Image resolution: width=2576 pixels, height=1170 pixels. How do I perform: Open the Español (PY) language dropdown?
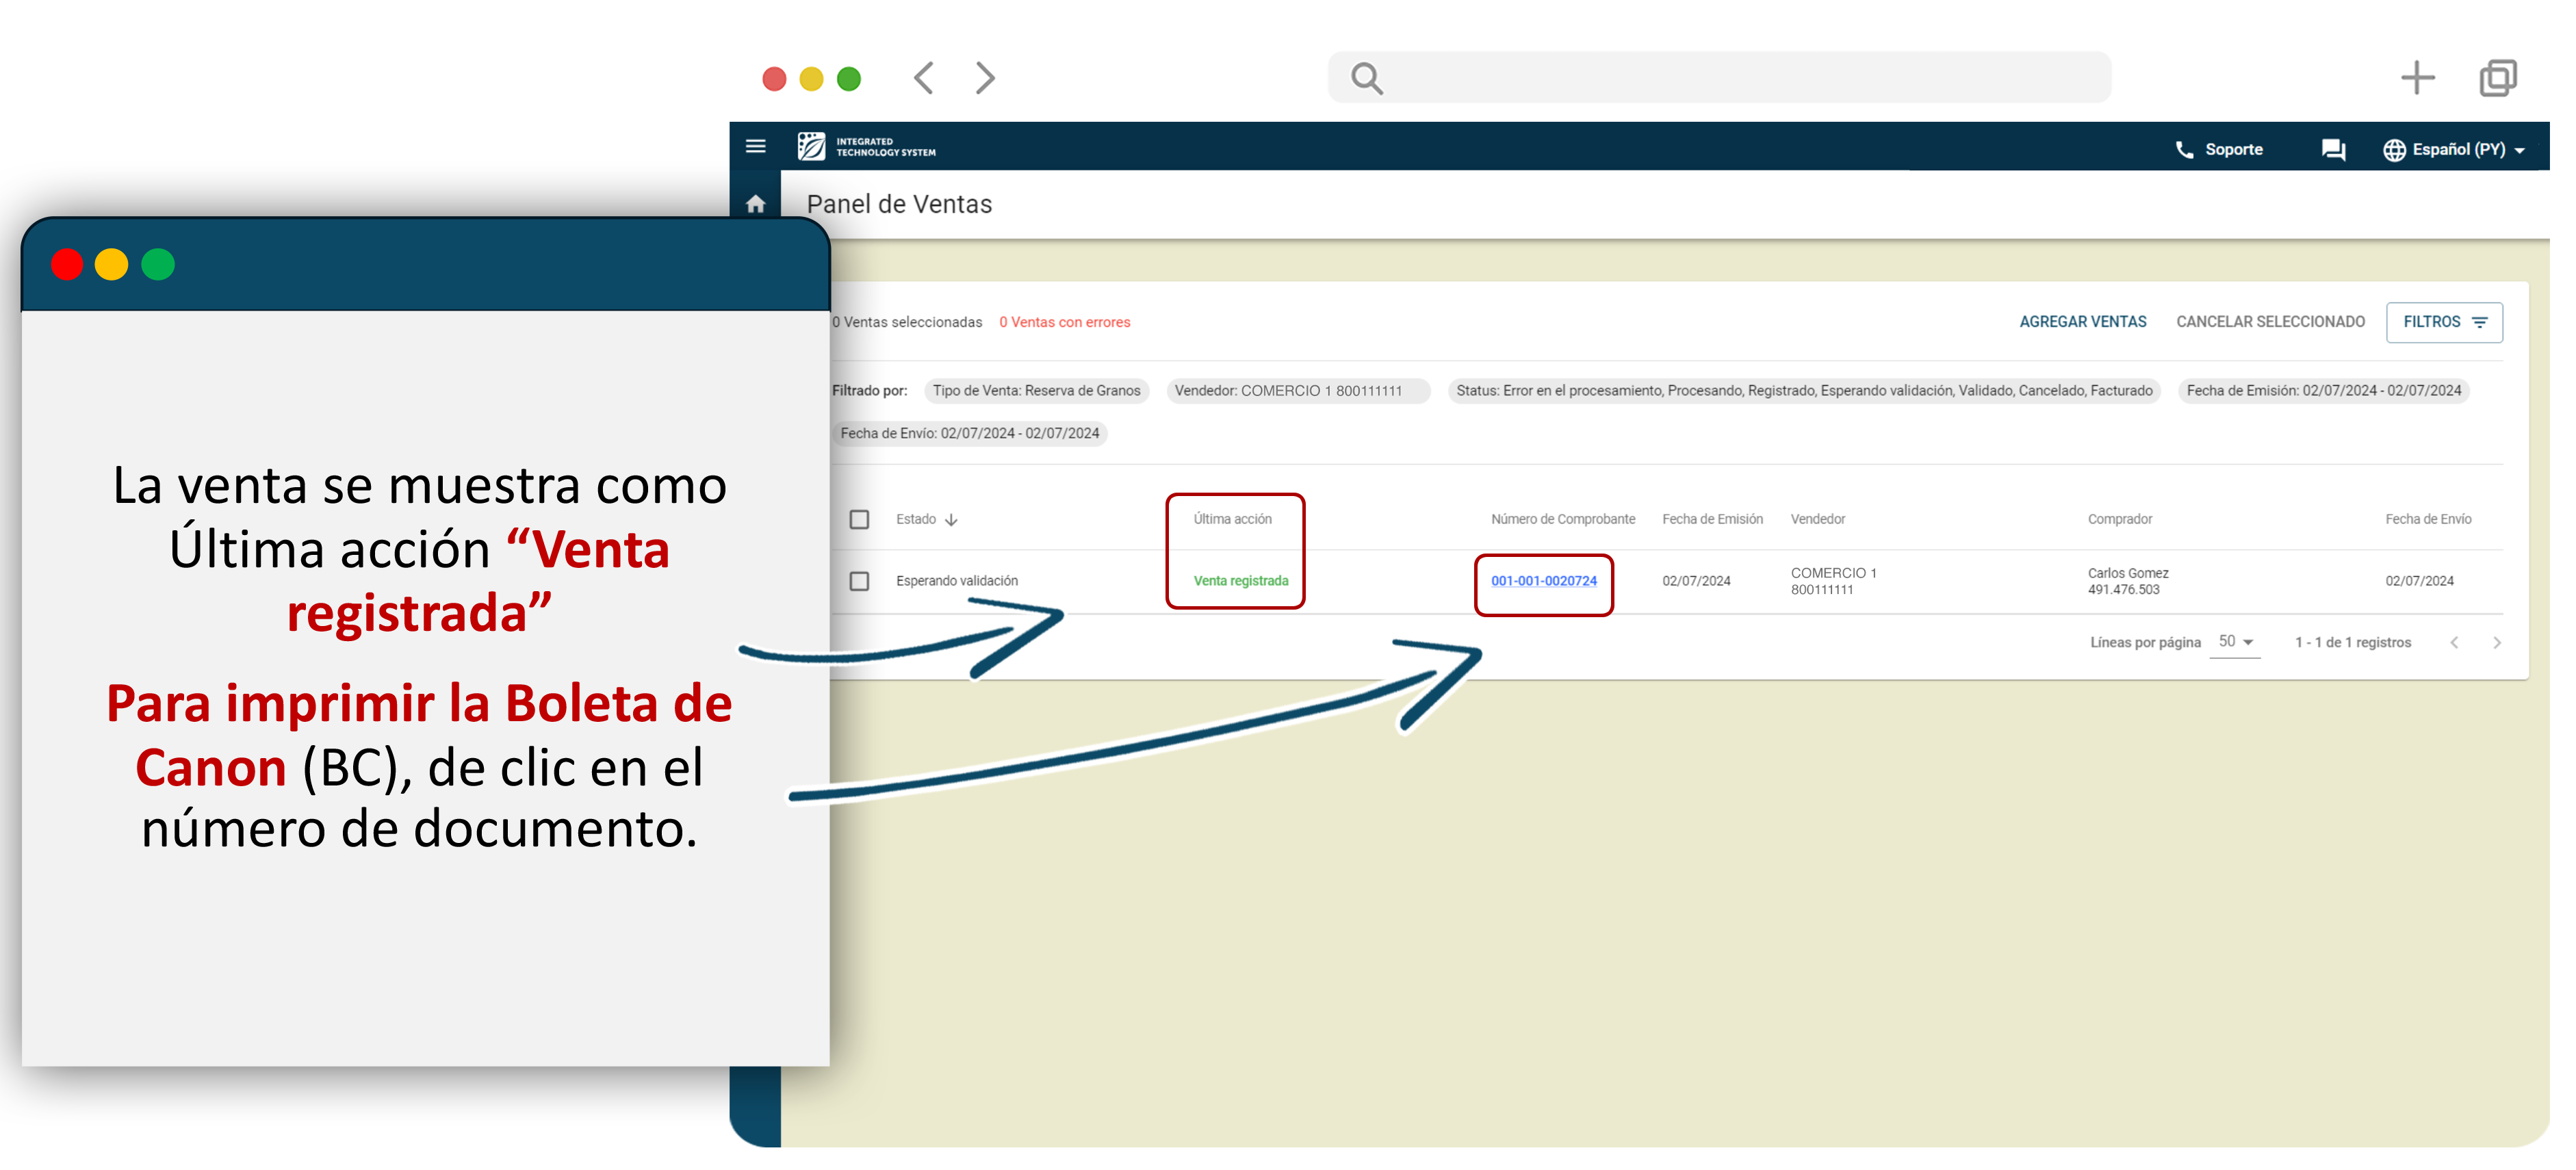click(x=2453, y=150)
